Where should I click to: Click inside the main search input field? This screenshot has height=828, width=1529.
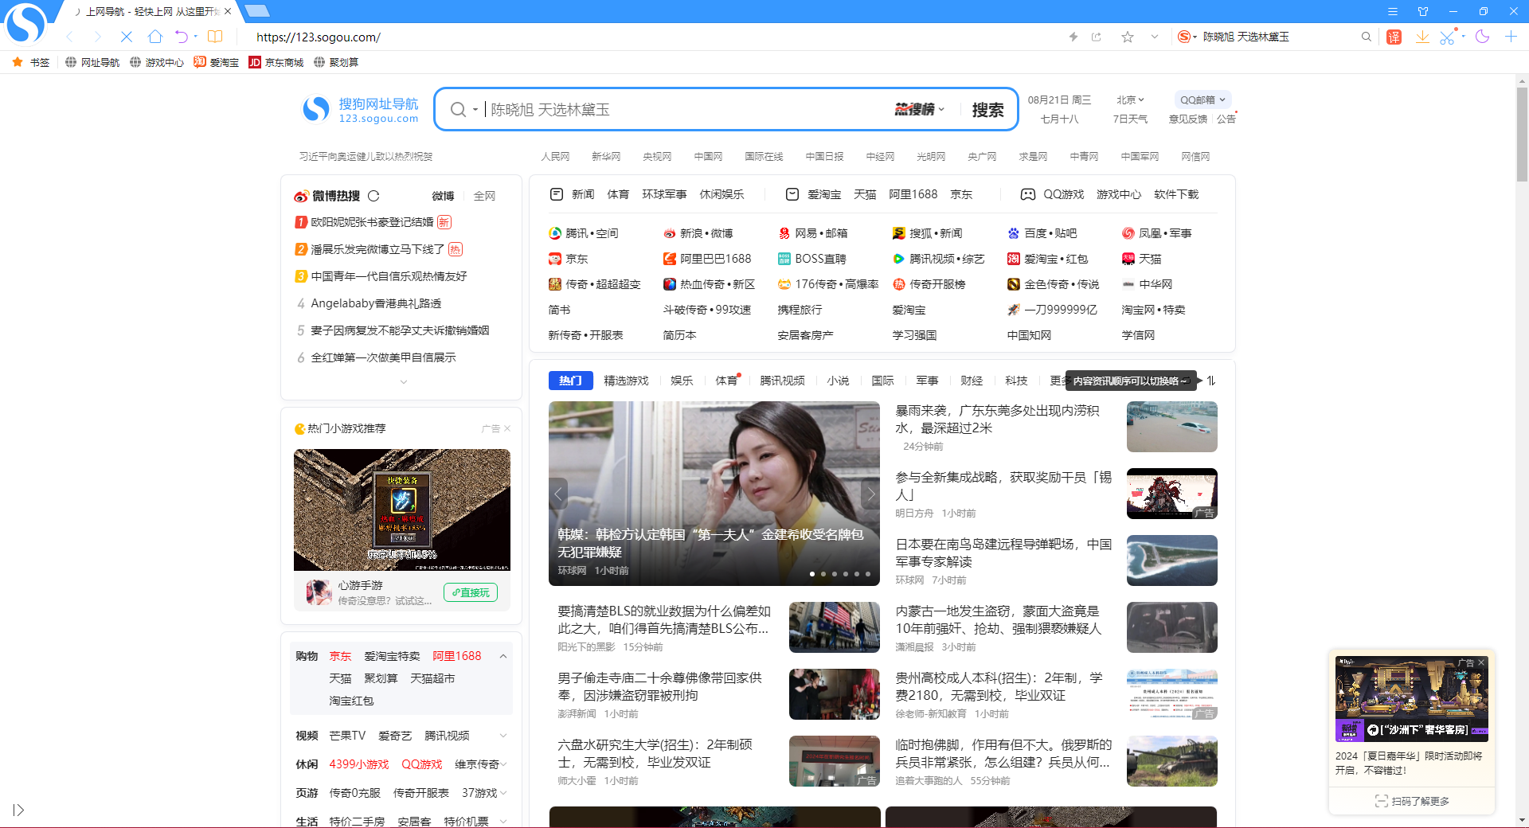click(677, 109)
